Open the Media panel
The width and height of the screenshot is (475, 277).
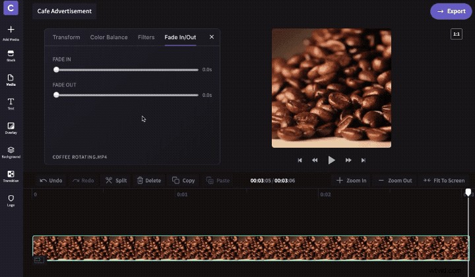(11, 80)
